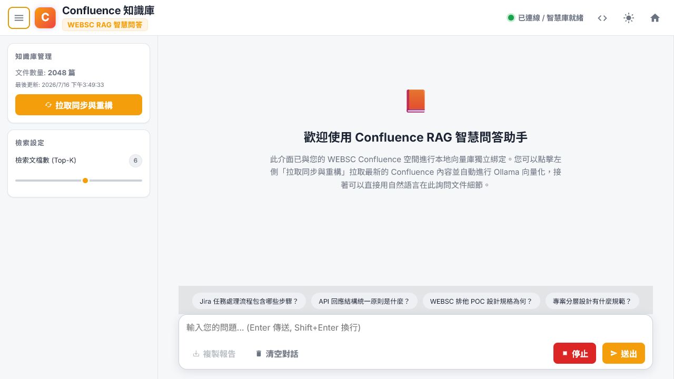Click the Confluence 知識庫 title
The height and width of the screenshot is (379, 674).
click(x=108, y=11)
